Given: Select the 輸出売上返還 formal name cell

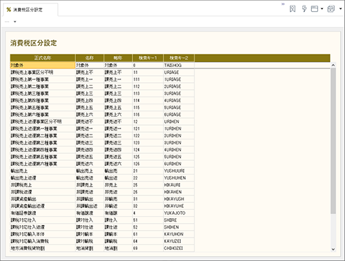Looking at the screenshot, I should (x=43, y=178).
